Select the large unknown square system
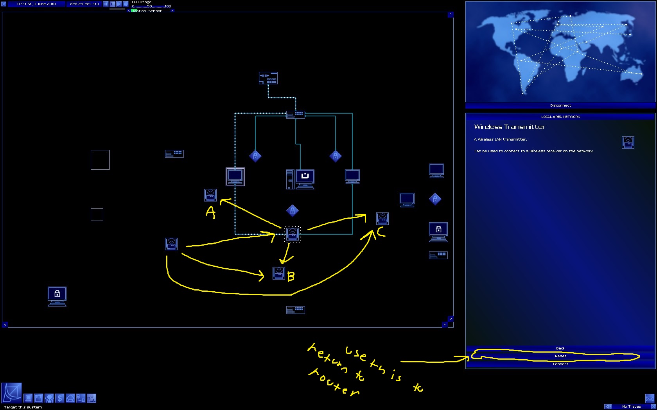Image resolution: width=657 pixels, height=410 pixels. [x=100, y=160]
